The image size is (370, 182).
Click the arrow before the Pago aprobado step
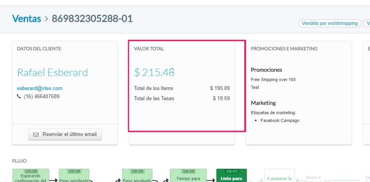(118, 180)
